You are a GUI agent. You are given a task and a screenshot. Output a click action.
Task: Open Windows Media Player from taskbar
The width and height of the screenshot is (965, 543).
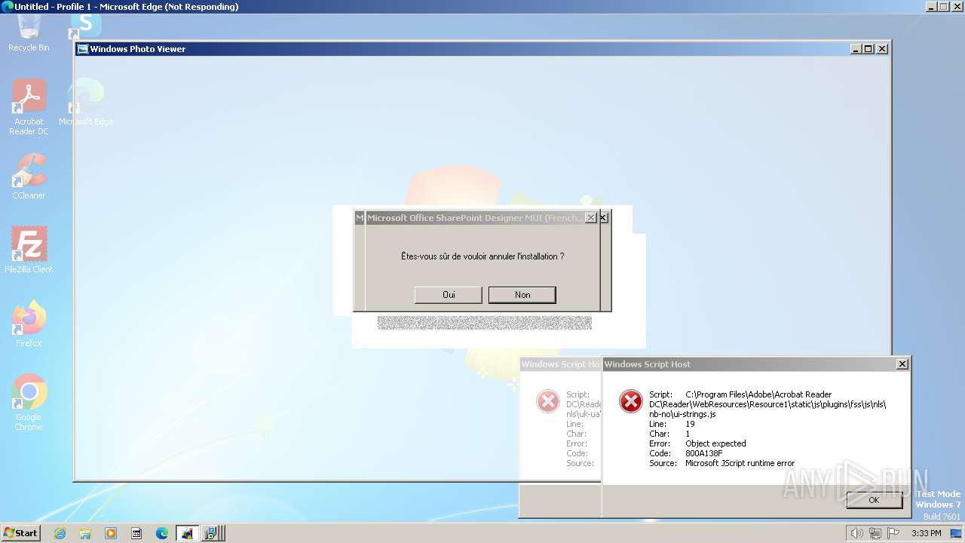click(111, 533)
